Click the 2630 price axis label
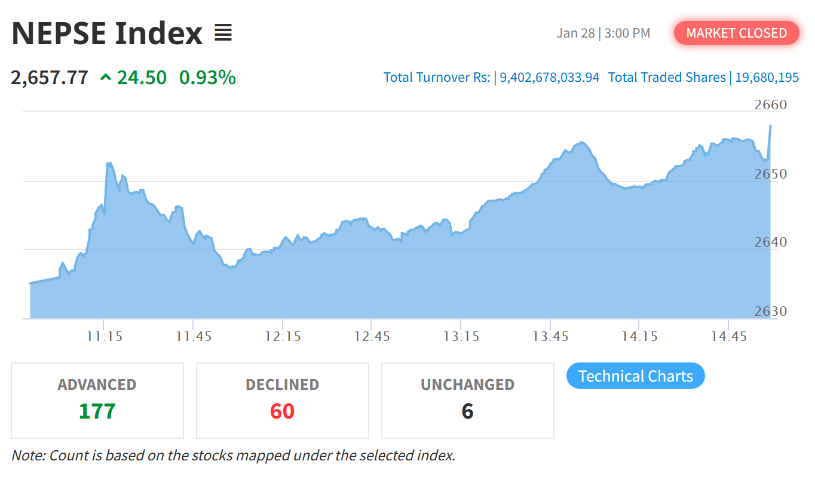Image resolution: width=815 pixels, height=501 pixels. pos(771,312)
